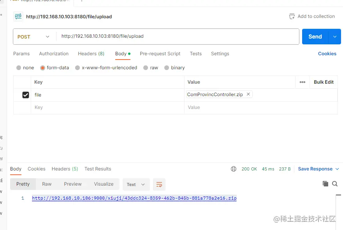This screenshot has width=343, height=230.
Task: Click the request title URL heading
Action: pos(69,17)
